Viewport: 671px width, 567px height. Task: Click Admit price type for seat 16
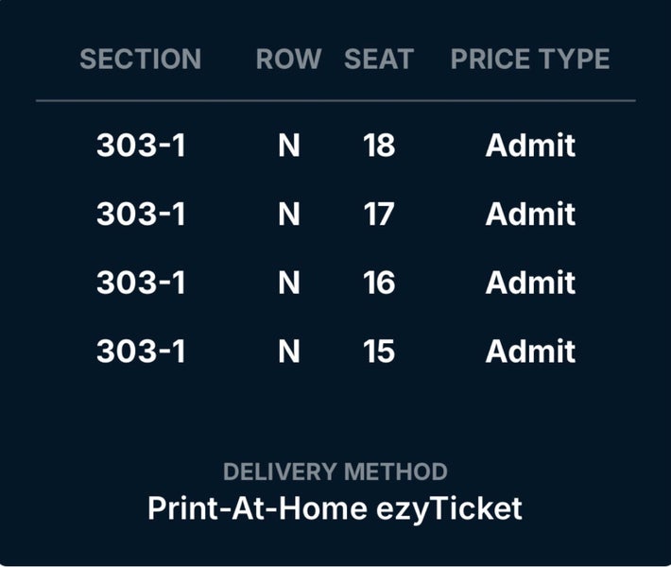(530, 283)
